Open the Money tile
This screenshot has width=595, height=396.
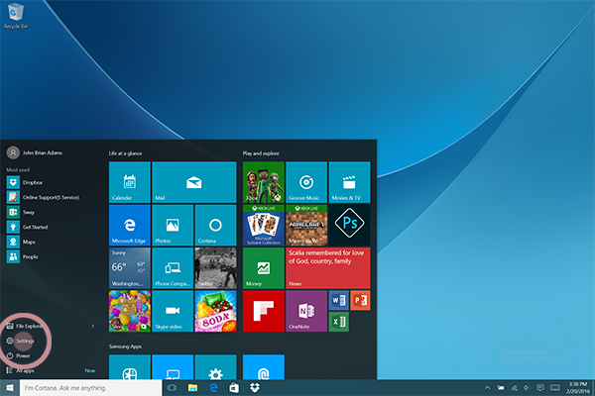(264, 268)
